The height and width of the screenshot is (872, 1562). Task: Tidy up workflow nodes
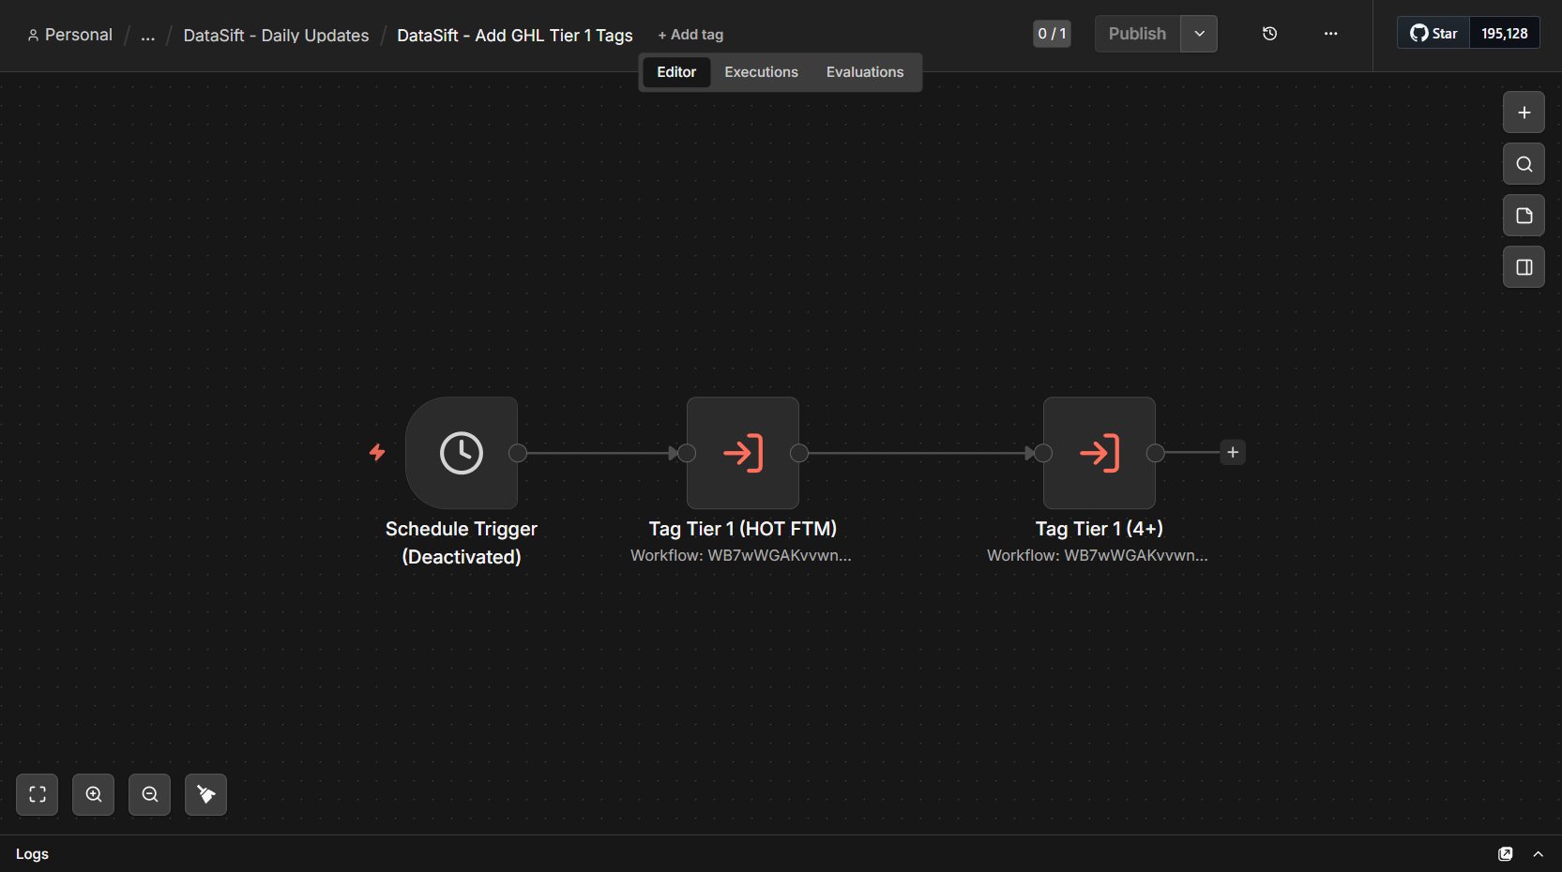(206, 794)
